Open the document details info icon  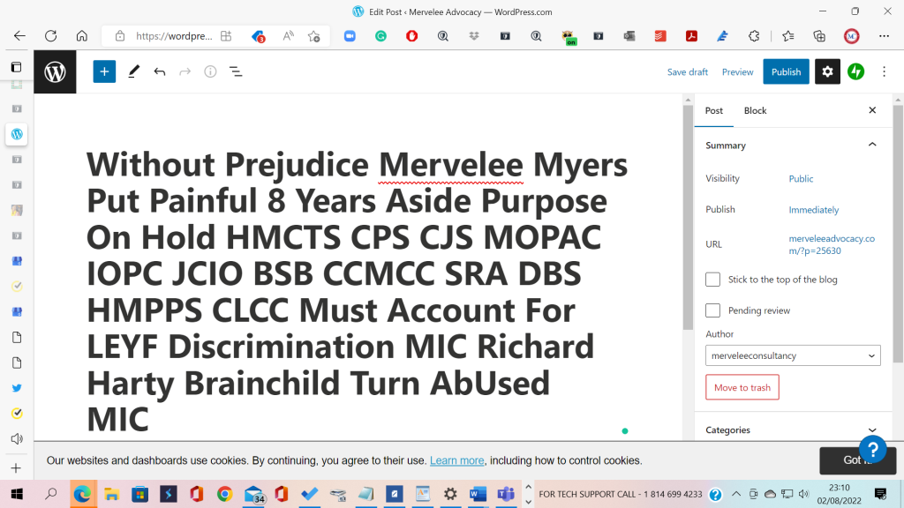210,71
